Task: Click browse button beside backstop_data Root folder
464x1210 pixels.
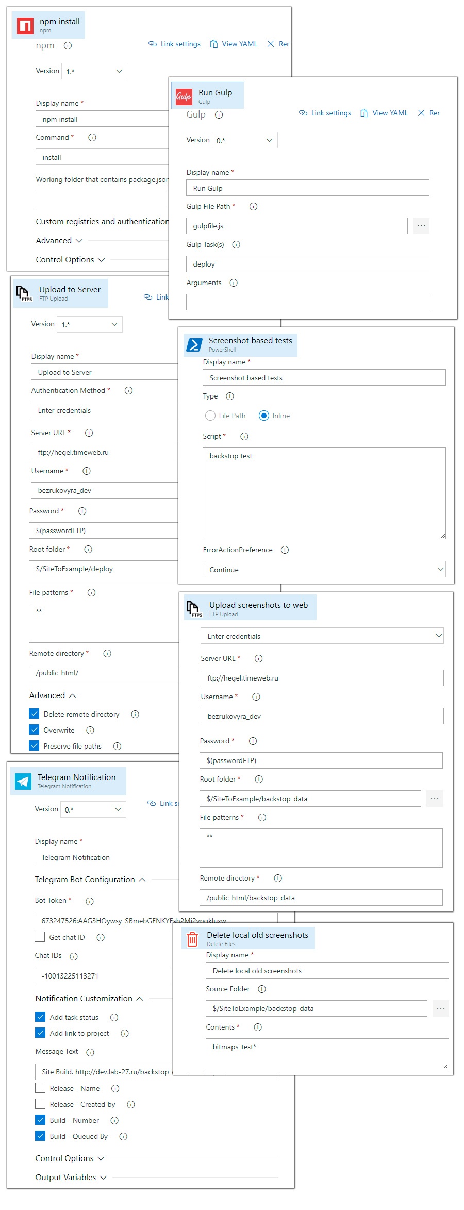Action: click(435, 798)
